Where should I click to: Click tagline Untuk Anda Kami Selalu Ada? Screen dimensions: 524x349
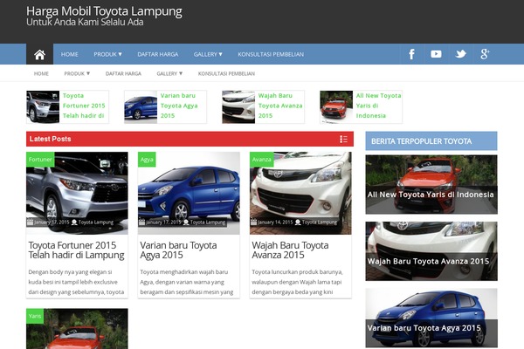(85, 22)
